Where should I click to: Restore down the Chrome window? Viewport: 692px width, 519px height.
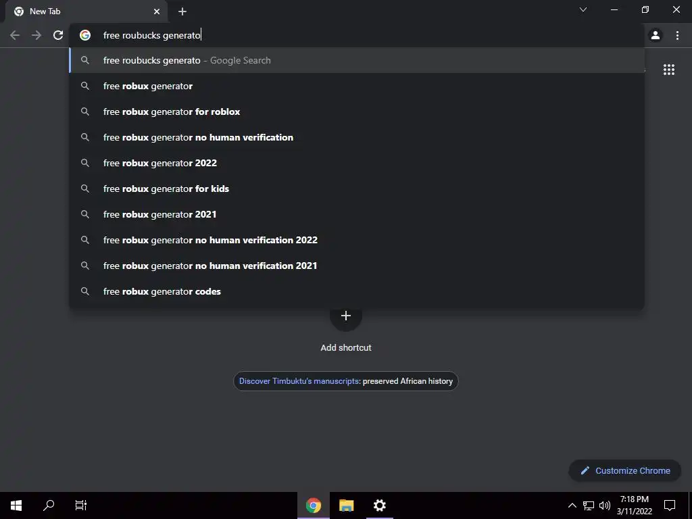[645, 9]
